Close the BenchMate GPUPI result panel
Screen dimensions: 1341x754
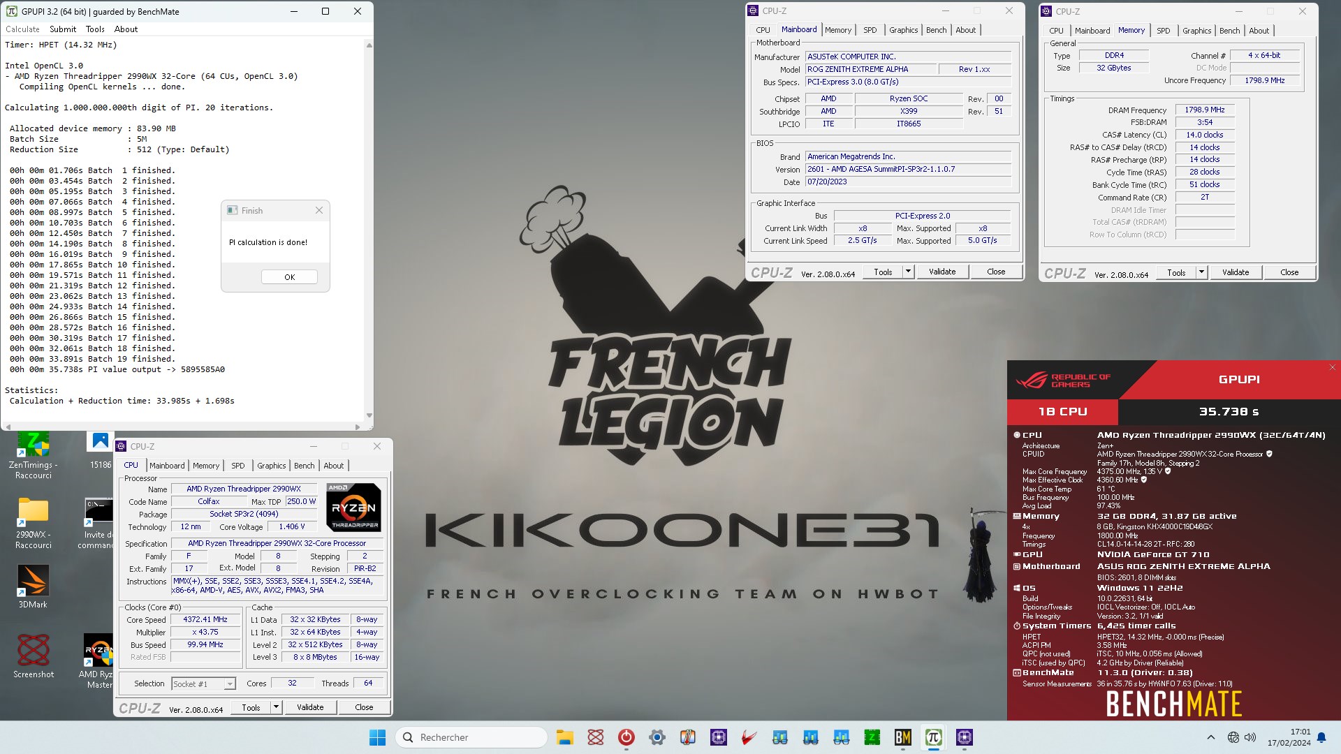coord(1332,367)
